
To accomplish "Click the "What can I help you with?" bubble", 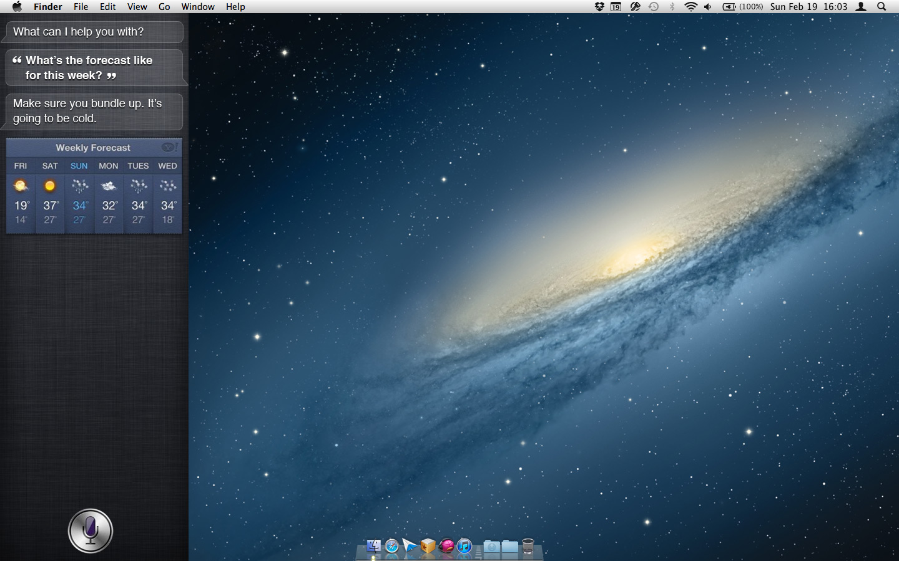I will click(94, 32).
